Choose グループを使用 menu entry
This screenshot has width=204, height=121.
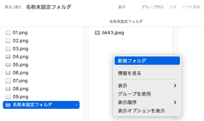pos(134,94)
